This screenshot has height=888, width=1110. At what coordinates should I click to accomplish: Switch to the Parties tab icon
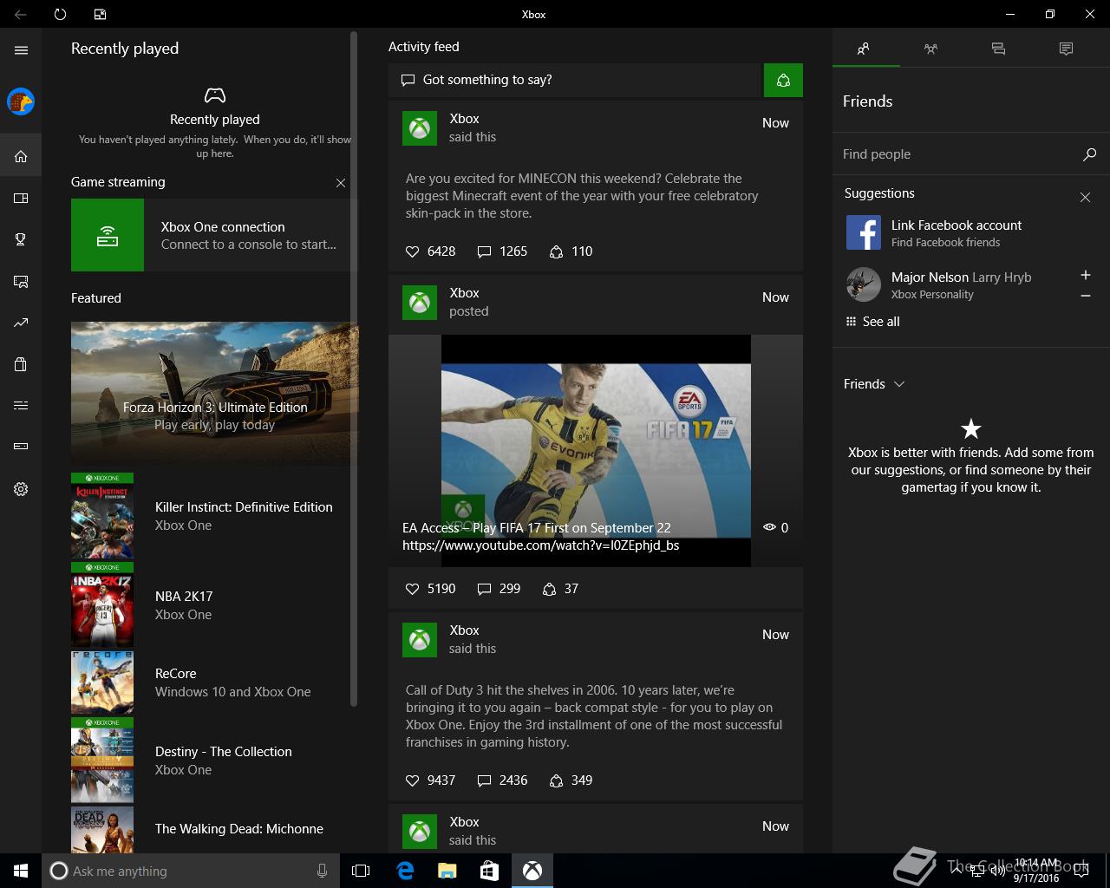930,49
